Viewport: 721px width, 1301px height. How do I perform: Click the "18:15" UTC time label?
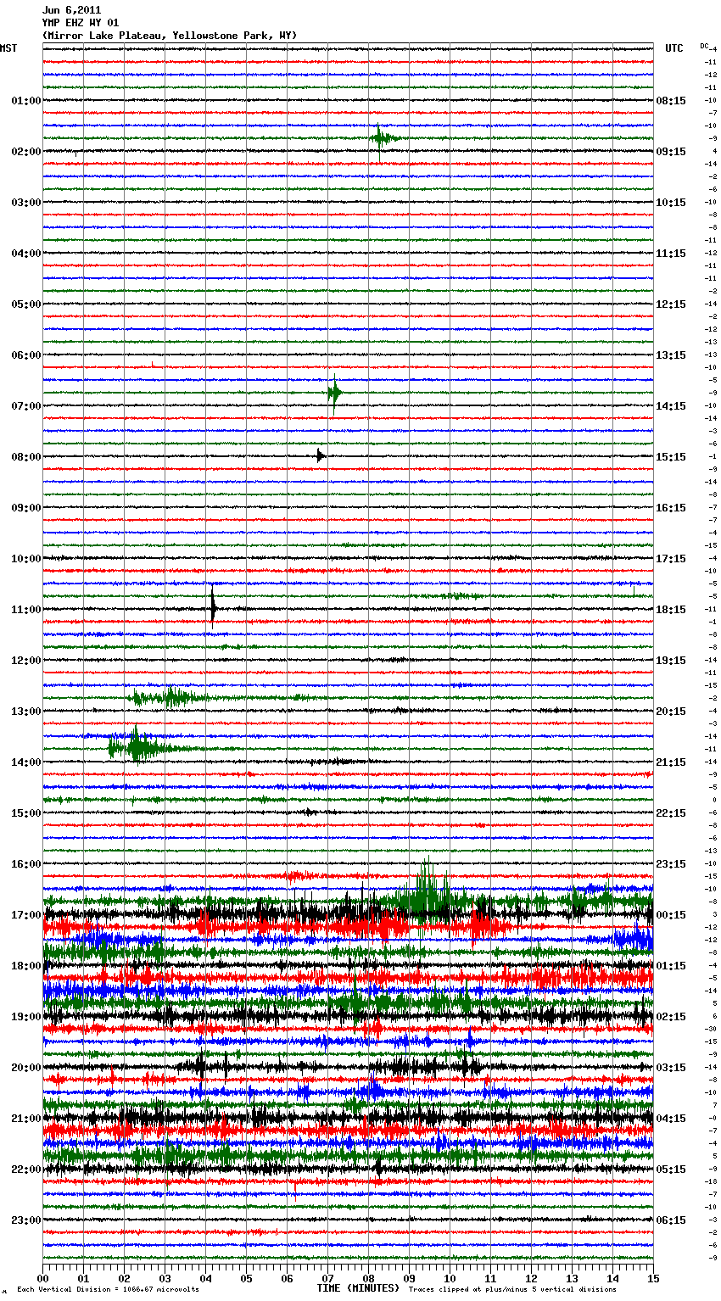[x=671, y=610]
